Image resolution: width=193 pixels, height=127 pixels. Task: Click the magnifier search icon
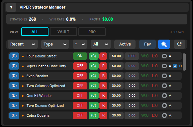pyautogui.click(x=164, y=44)
